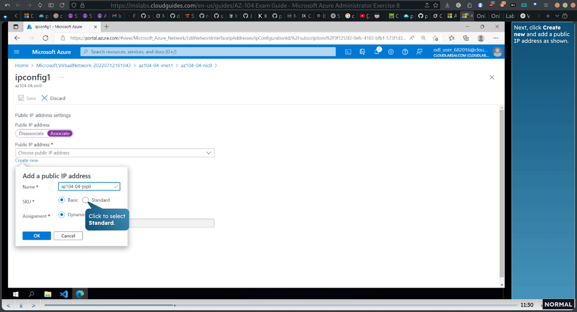Click the Discard X icon

coord(44,98)
